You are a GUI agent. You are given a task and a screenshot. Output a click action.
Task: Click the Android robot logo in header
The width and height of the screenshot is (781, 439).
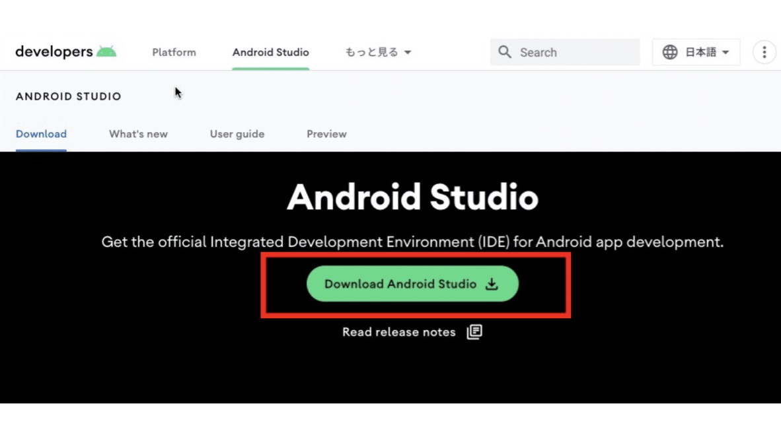(x=108, y=50)
